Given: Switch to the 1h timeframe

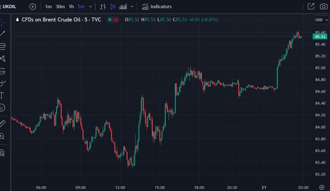Looking at the screenshot, I should [71, 7].
